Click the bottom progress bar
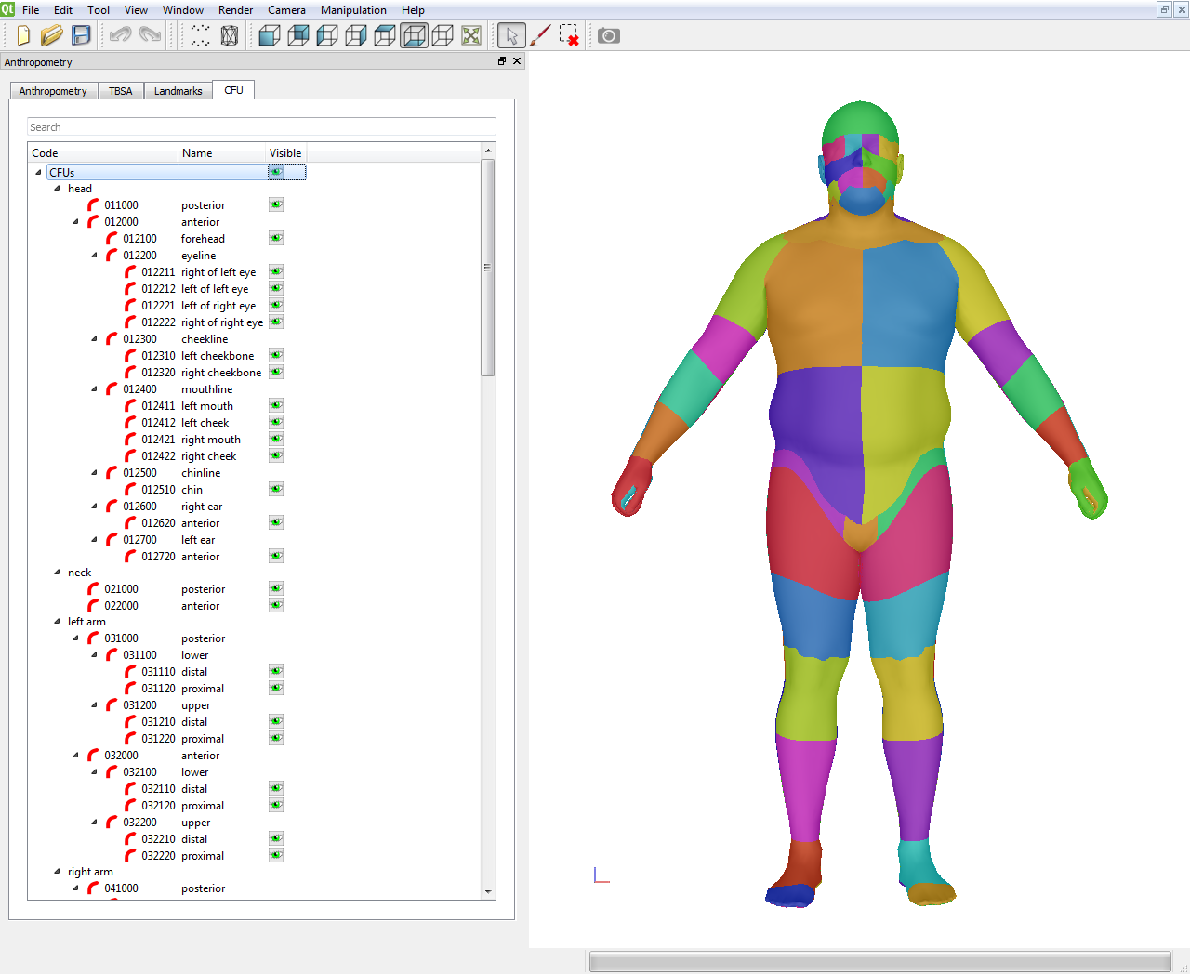 879,962
